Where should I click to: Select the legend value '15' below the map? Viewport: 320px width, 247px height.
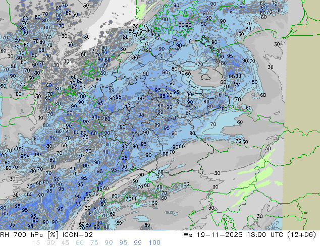point(36,243)
